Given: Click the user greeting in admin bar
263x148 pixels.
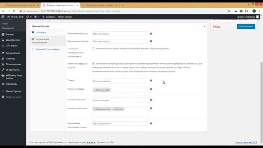Looking at the screenshot, I should tap(248, 17).
